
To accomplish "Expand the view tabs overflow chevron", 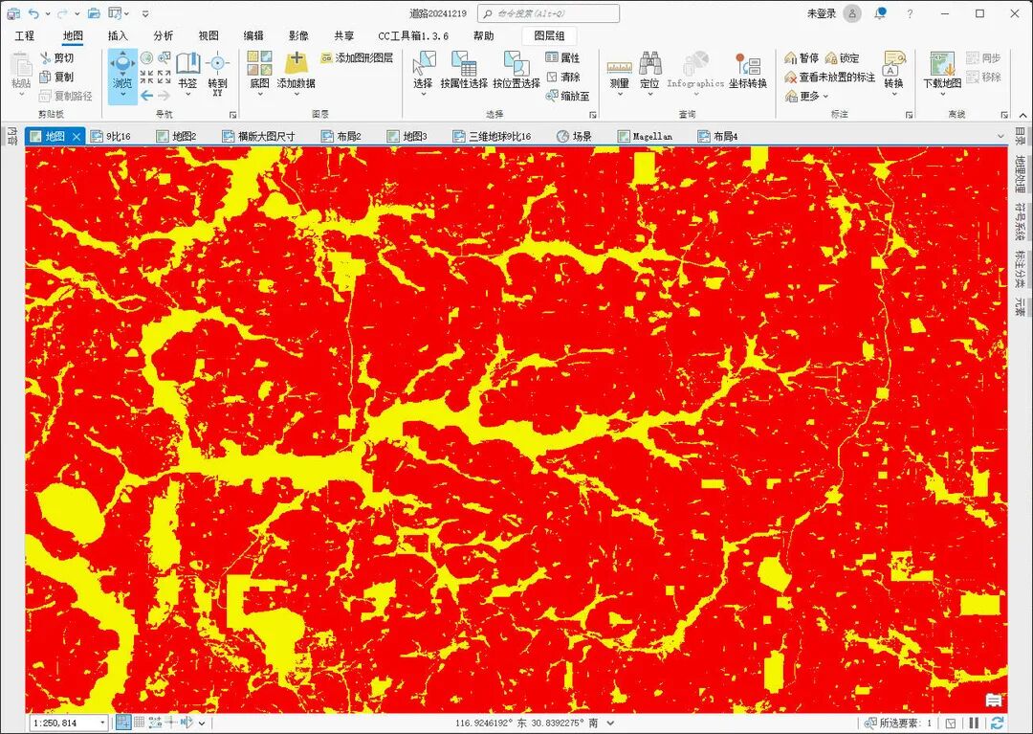I will click(1000, 137).
